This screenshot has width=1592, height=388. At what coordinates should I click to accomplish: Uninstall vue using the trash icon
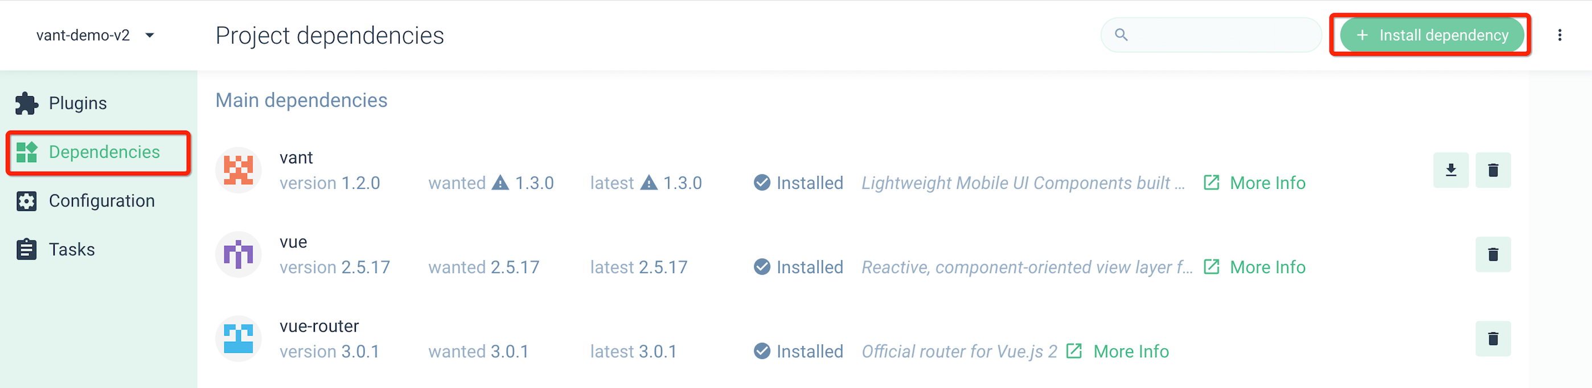(1492, 254)
